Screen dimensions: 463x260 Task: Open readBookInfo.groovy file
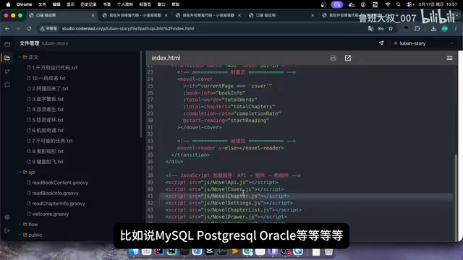[53, 193]
